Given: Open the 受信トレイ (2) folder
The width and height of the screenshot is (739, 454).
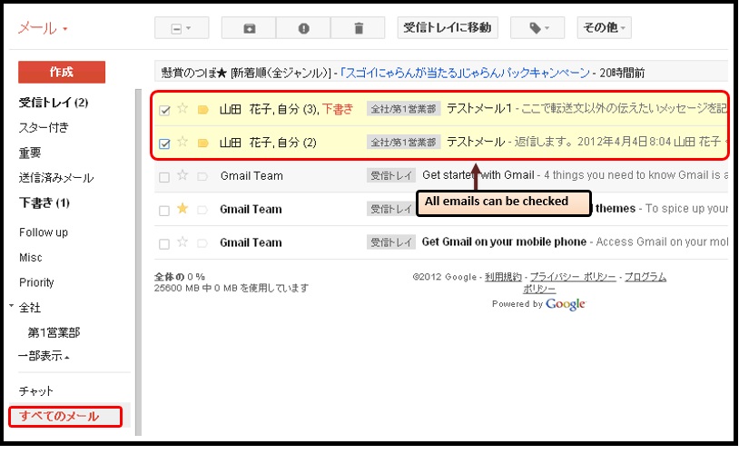Looking at the screenshot, I should (x=54, y=102).
